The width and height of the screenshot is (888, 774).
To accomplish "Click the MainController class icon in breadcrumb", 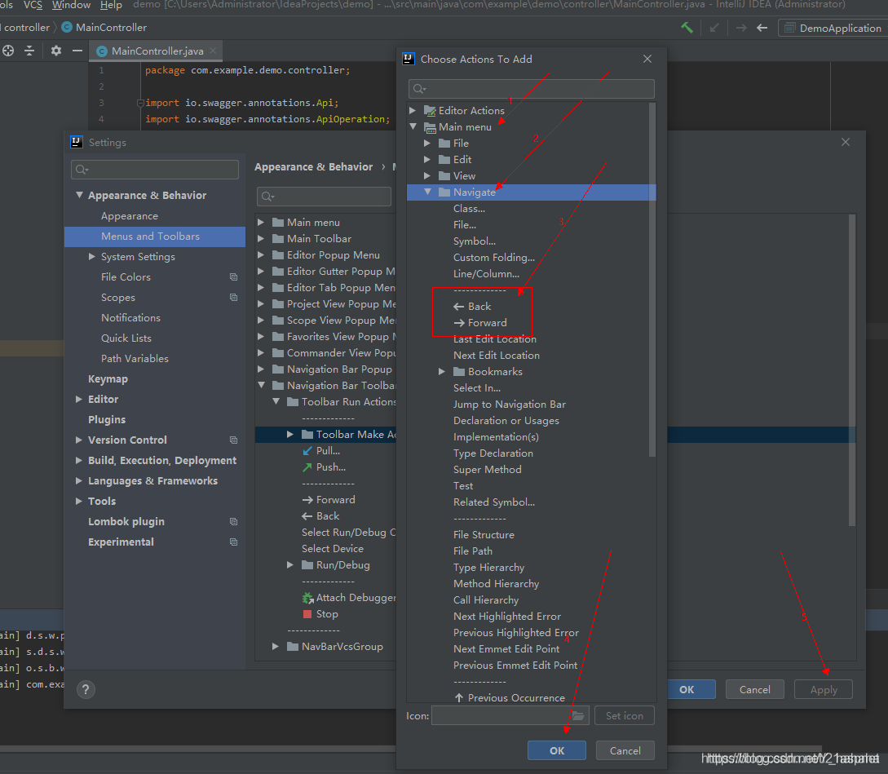I will pyautogui.click(x=67, y=27).
